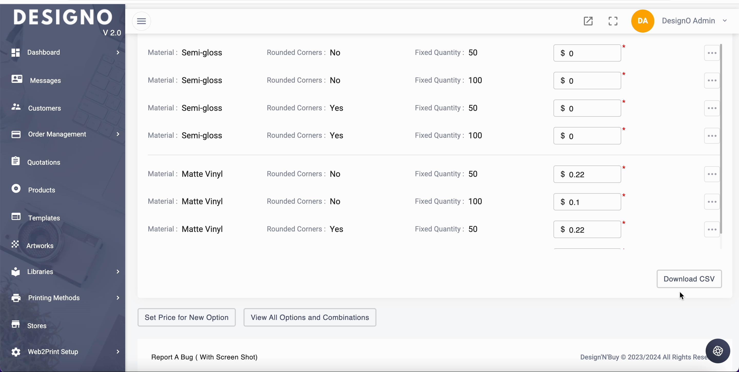Open the Templates menu item
Image resolution: width=739 pixels, height=372 pixels.
pos(44,218)
